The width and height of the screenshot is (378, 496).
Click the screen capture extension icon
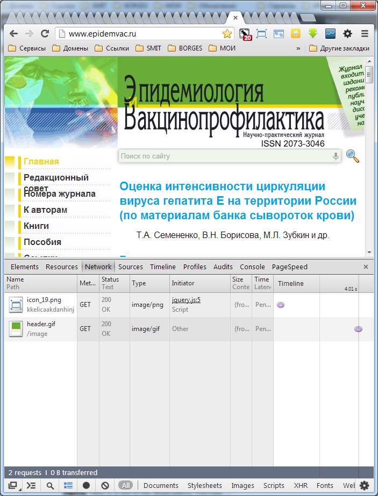coord(261,33)
